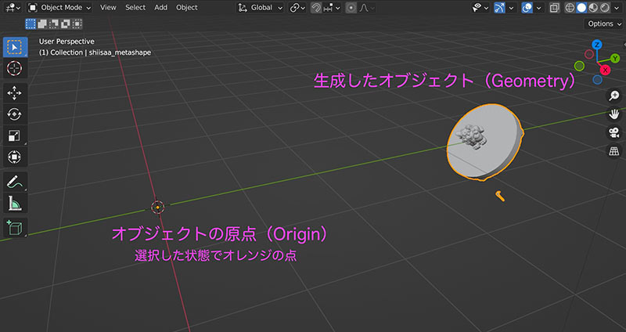Screen dimensions: 626x332
Task: Open the Select menu
Action: click(x=135, y=8)
